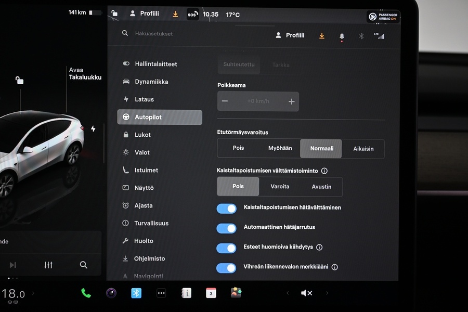This screenshot has width=468, height=312.
Task: Decrease Poikkeama speed offset with minus
Action: 225,101
